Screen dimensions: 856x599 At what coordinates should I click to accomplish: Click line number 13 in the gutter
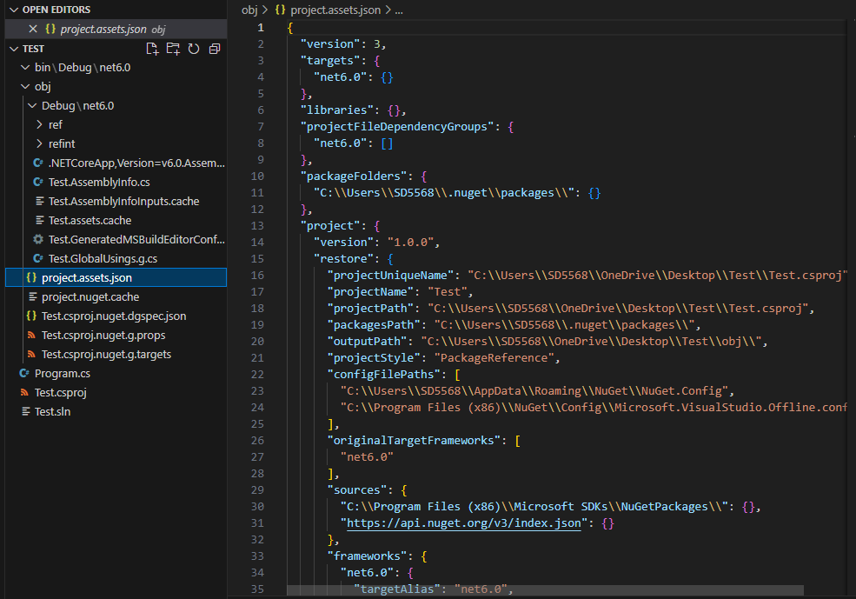coord(257,225)
